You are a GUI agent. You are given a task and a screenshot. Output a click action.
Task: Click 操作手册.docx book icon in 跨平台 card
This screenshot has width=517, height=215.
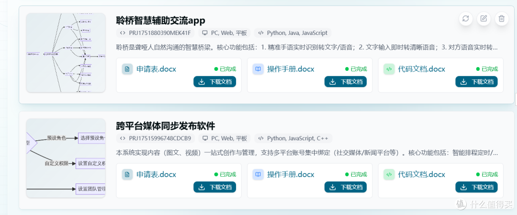pyautogui.click(x=258, y=174)
